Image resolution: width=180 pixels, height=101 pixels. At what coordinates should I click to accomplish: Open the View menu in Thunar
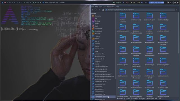(100, 7)
